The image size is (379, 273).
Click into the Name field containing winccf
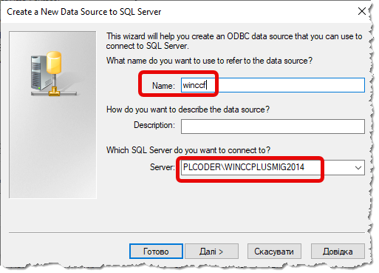[273, 85]
